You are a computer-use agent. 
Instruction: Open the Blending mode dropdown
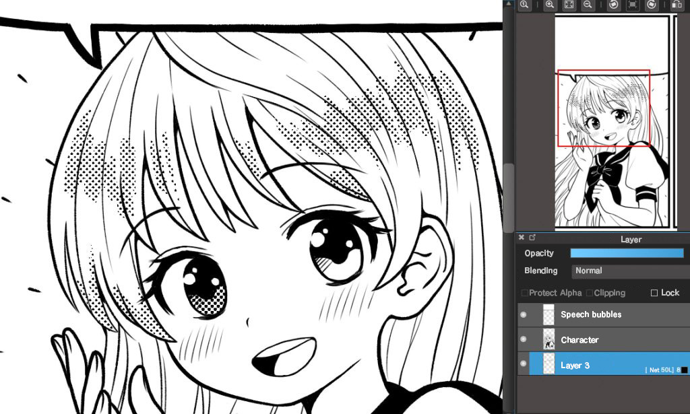(x=630, y=271)
